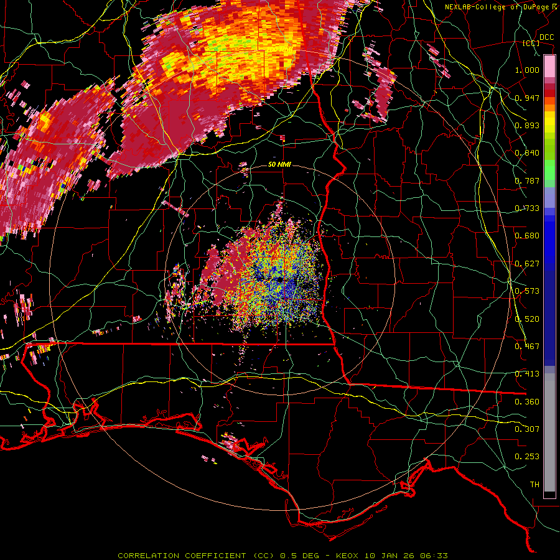Click the radar site center of the range rings
Screen dimensions: 560x560
click(281, 279)
